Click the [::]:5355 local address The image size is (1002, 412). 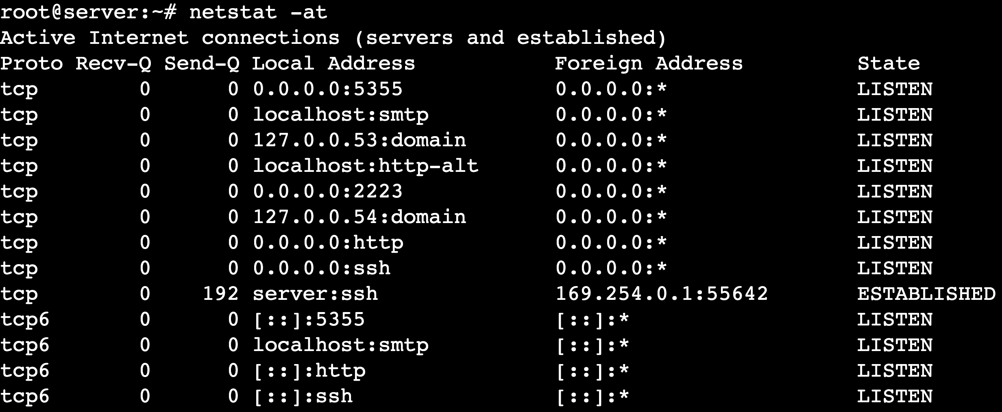pos(309,319)
